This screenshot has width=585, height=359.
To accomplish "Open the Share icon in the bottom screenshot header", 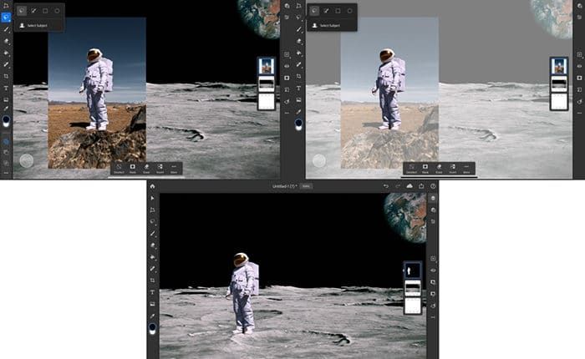I will (421, 186).
